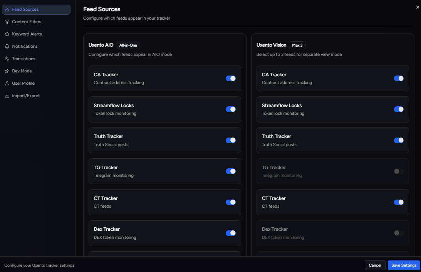Open Notifications via the bell icon
This screenshot has height=272, width=421.
point(7,46)
